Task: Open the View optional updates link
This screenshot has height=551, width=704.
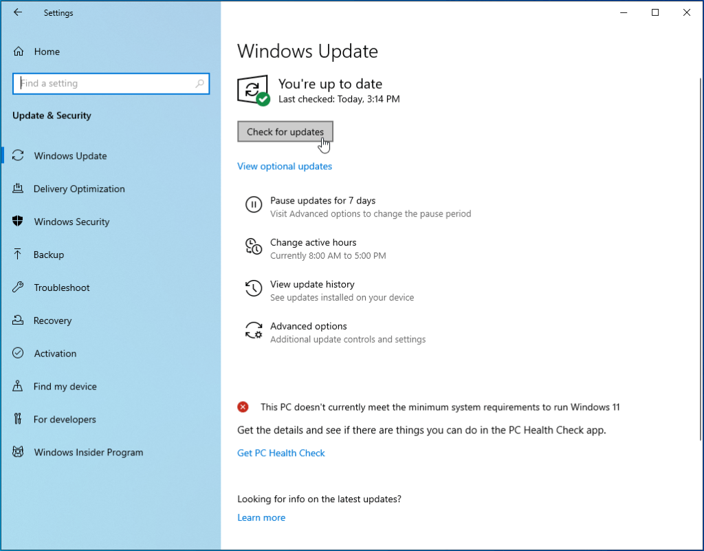Action: [284, 166]
